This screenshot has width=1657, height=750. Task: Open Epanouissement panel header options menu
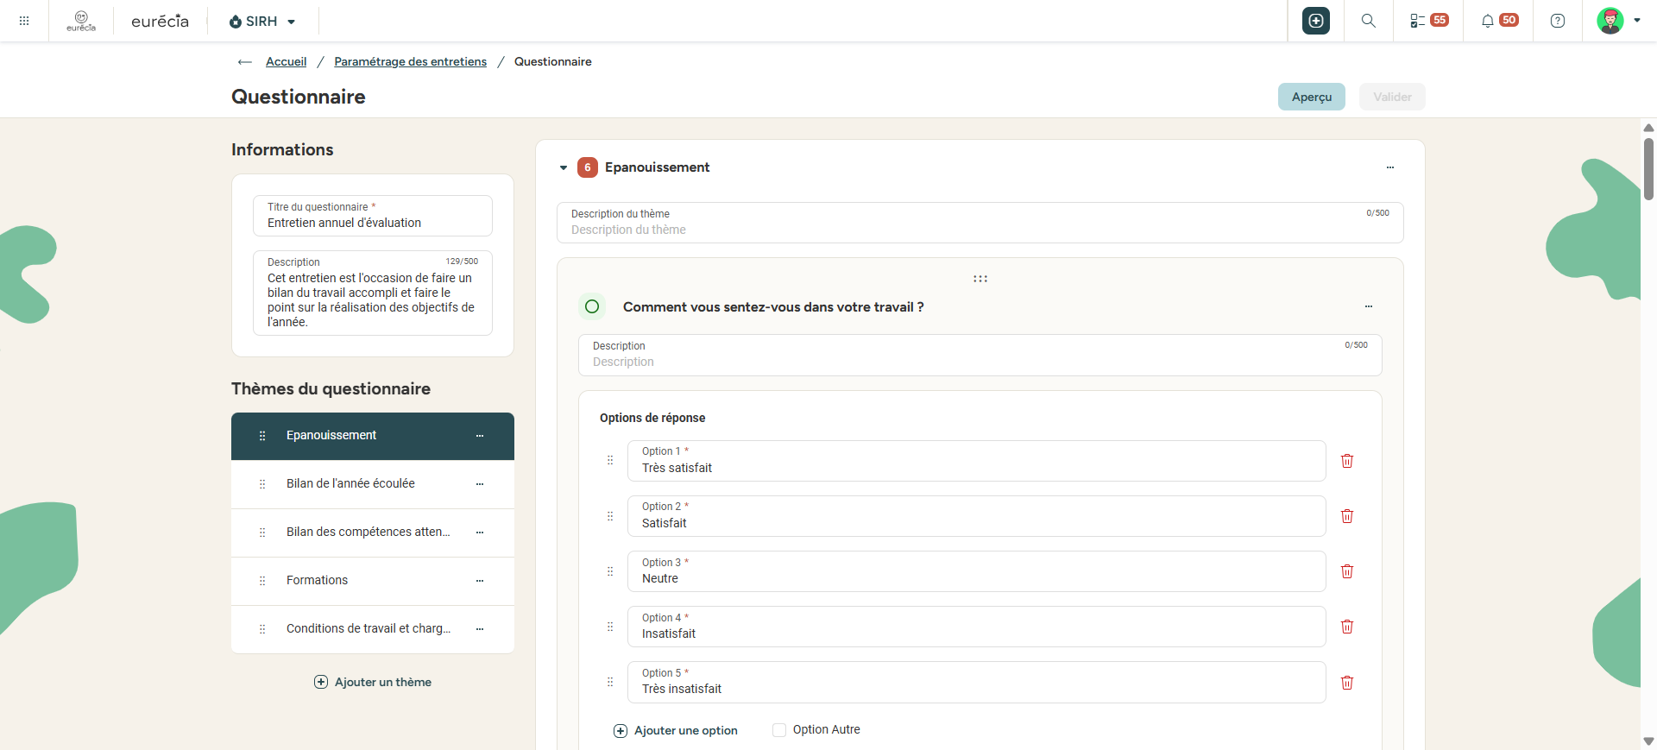point(1390,167)
